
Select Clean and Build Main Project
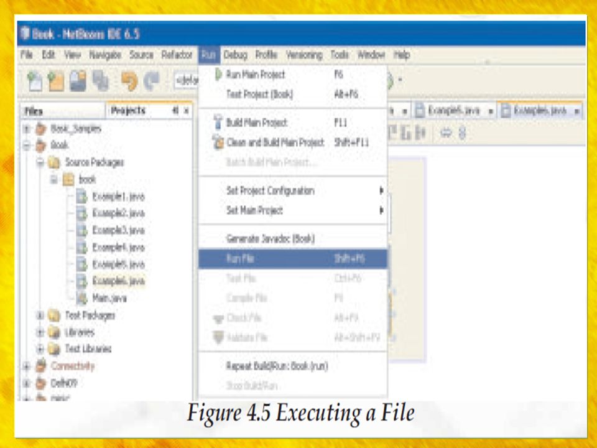click(x=293, y=142)
